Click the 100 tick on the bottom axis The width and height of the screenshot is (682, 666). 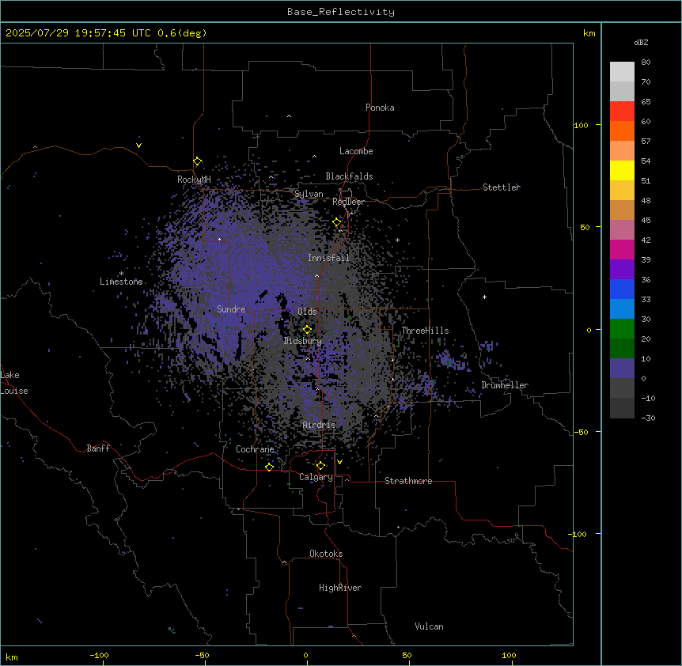click(509, 655)
